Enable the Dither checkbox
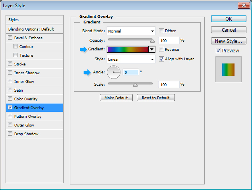 (x=161, y=31)
